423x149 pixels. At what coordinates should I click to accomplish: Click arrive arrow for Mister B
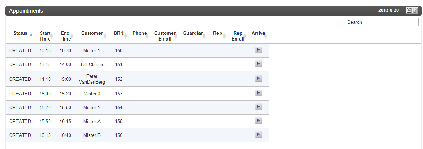coord(258,135)
